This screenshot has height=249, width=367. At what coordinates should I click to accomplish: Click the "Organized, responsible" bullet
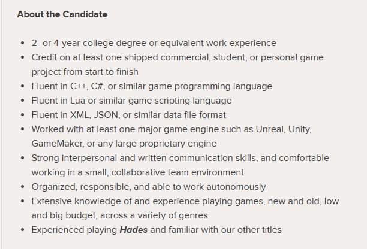point(149,187)
